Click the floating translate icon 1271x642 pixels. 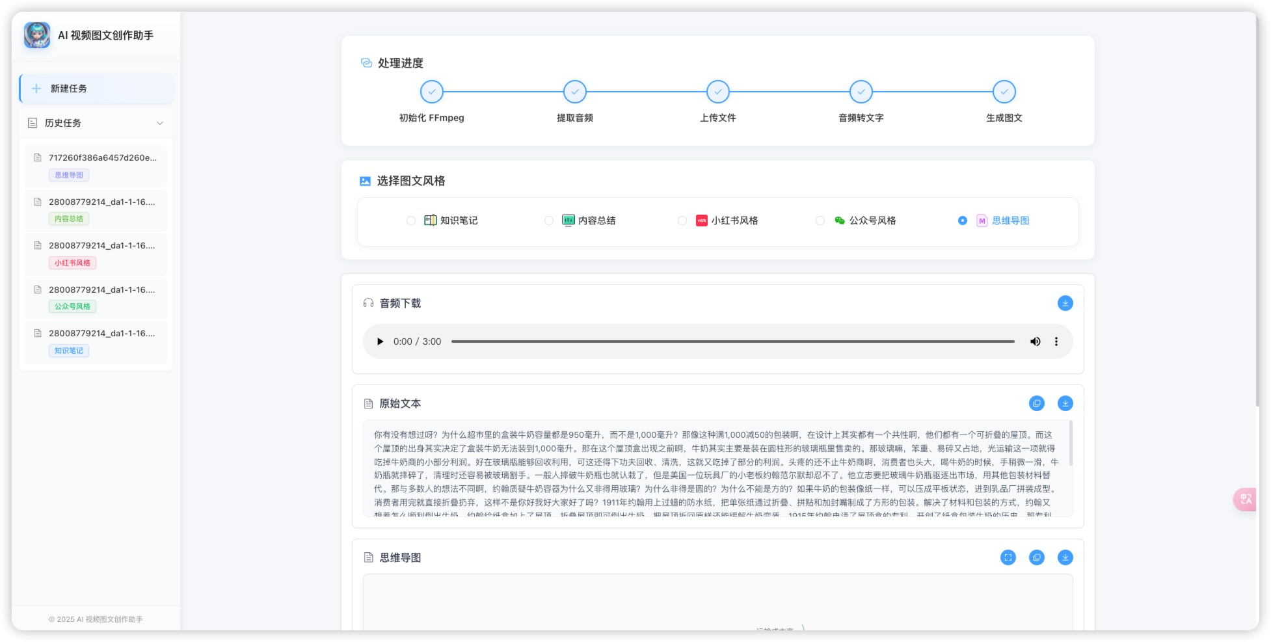pyautogui.click(x=1246, y=499)
